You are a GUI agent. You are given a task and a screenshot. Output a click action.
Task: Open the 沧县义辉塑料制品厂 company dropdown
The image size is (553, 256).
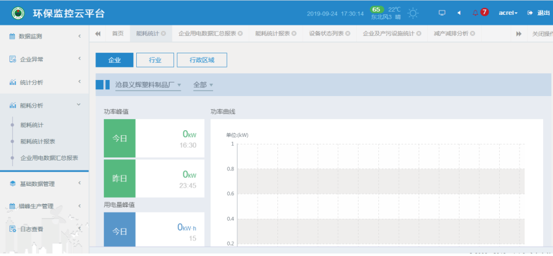tap(148, 85)
